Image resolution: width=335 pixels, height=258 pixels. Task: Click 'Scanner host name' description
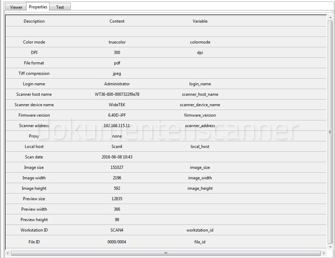(x=34, y=94)
